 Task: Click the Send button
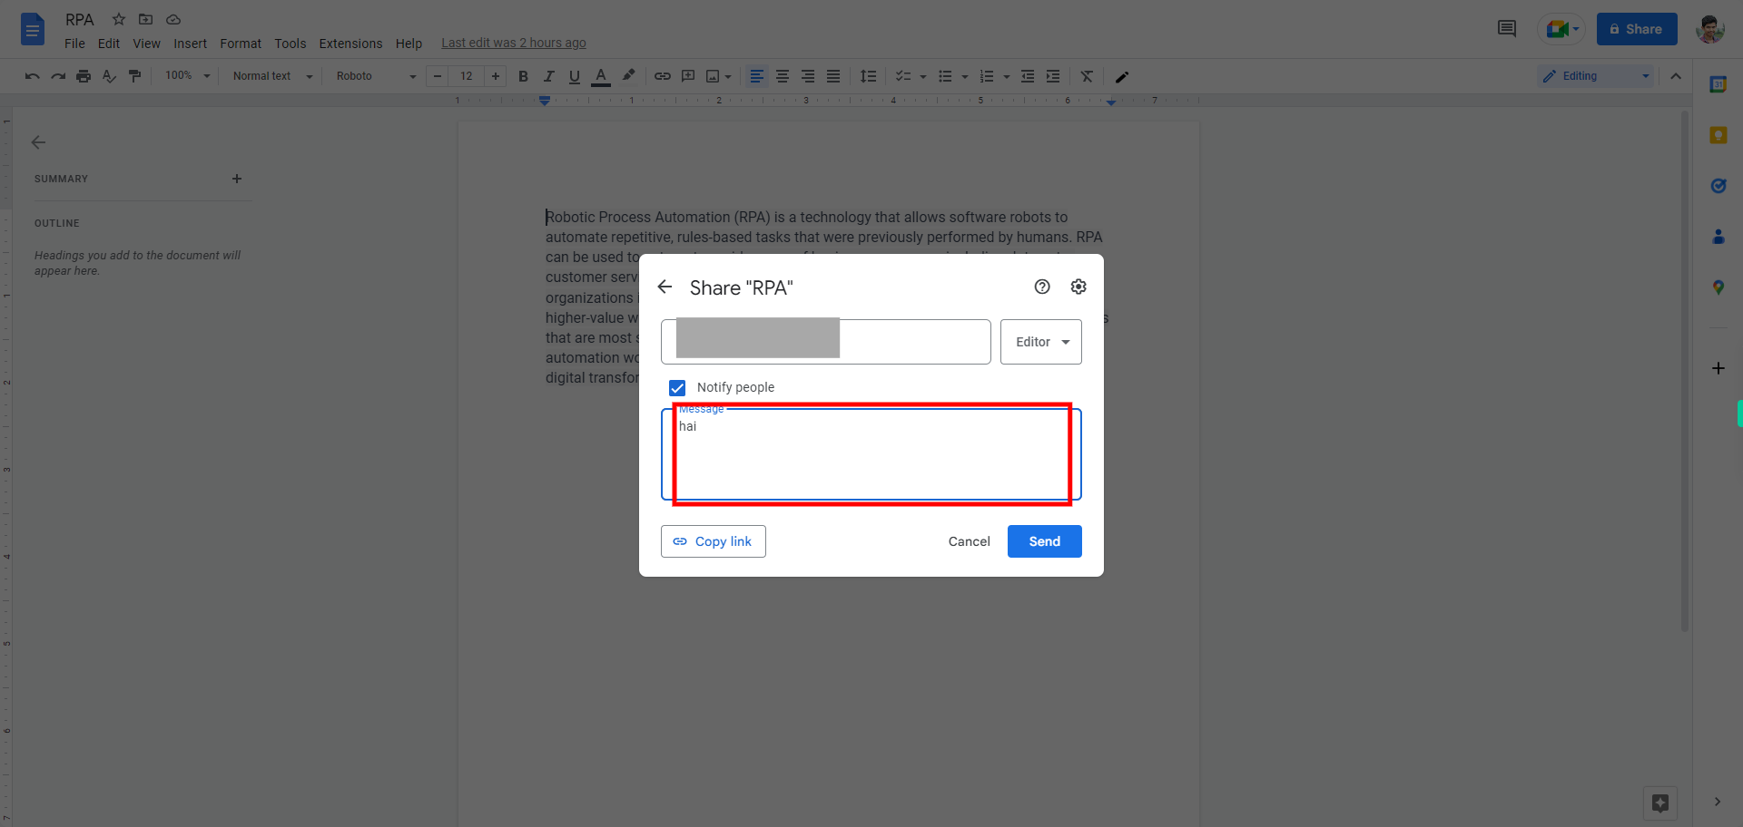(1045, 541)
